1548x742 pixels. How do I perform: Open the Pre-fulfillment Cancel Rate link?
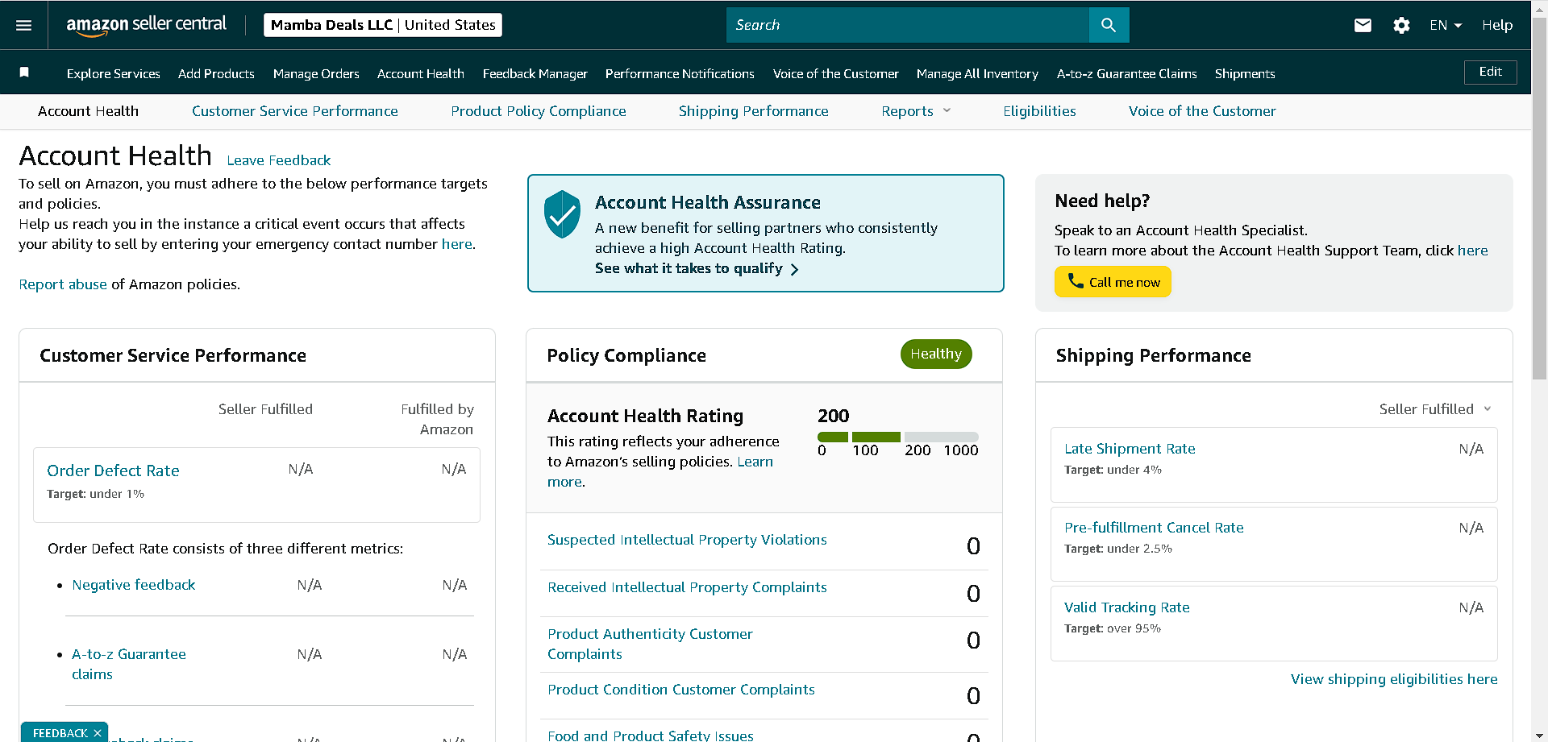[x=1154, y=528]
